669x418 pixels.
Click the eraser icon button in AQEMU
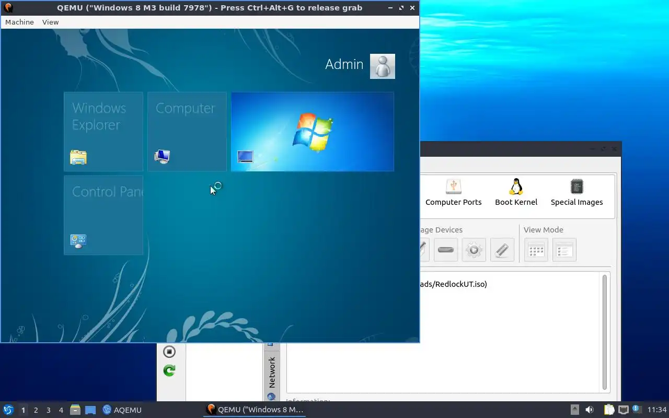click(502, 250)
